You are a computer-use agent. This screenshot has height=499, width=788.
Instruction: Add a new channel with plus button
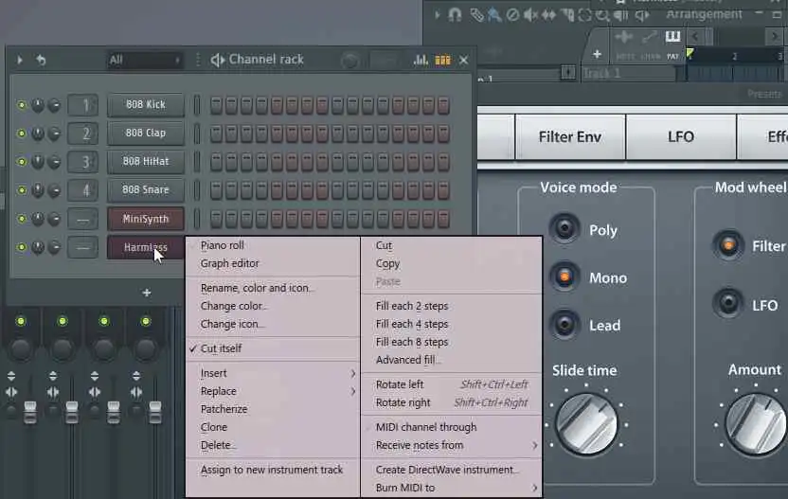pos(146,293)
